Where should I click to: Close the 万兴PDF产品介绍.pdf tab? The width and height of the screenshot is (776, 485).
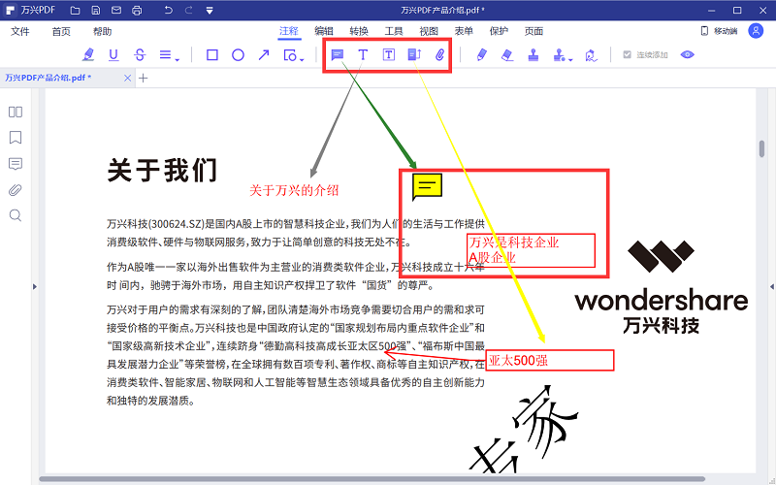pyautogui.click(x=129, y=78)
